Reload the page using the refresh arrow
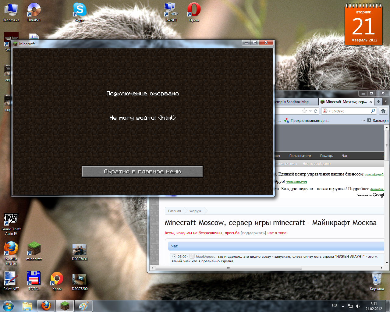 (315, 111)
